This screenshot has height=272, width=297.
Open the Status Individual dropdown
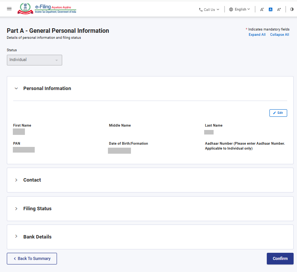(34, 60)
